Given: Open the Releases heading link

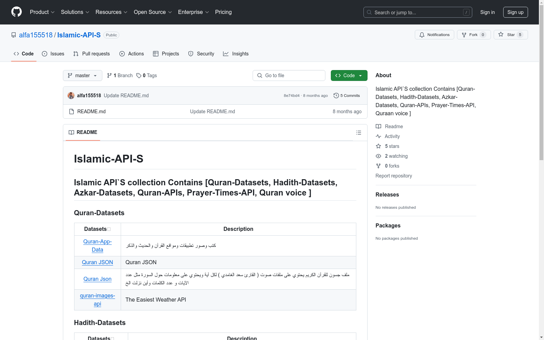Looking at the screenshot, I should pos(387,194).
